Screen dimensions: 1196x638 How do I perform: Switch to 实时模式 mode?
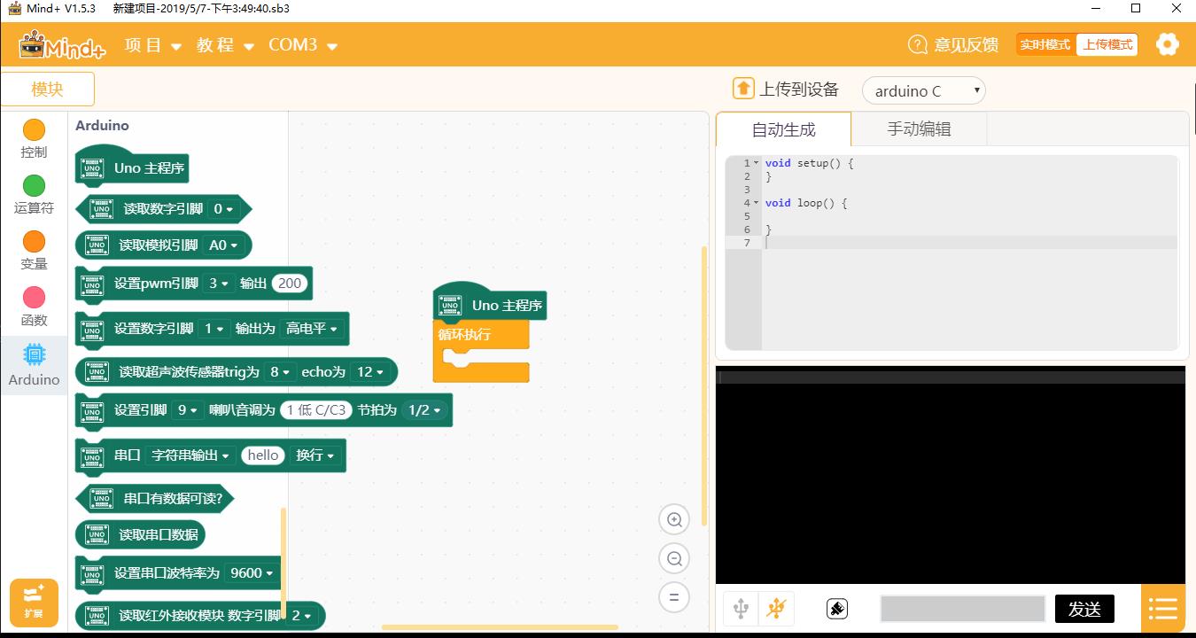click(x=1045, y=44)
